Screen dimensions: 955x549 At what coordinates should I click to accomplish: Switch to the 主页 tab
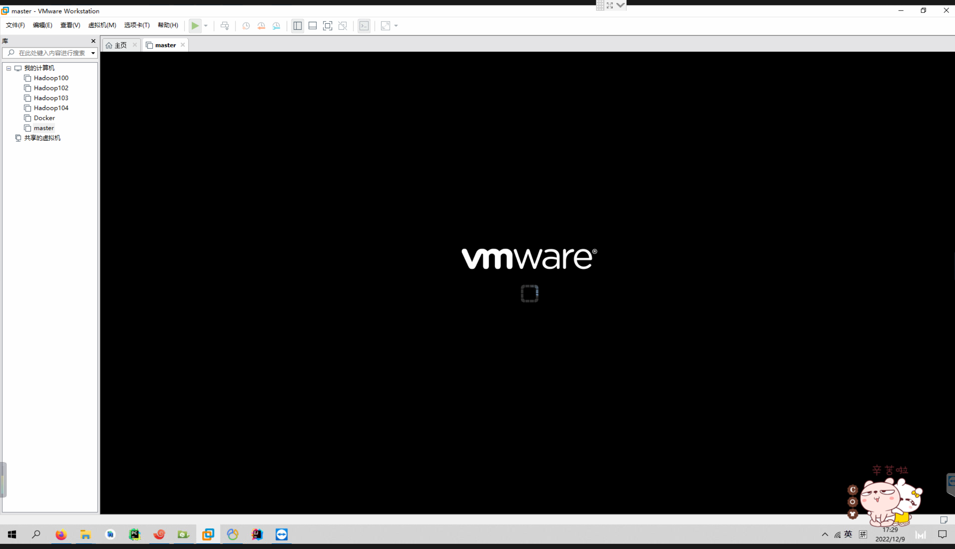121,45
